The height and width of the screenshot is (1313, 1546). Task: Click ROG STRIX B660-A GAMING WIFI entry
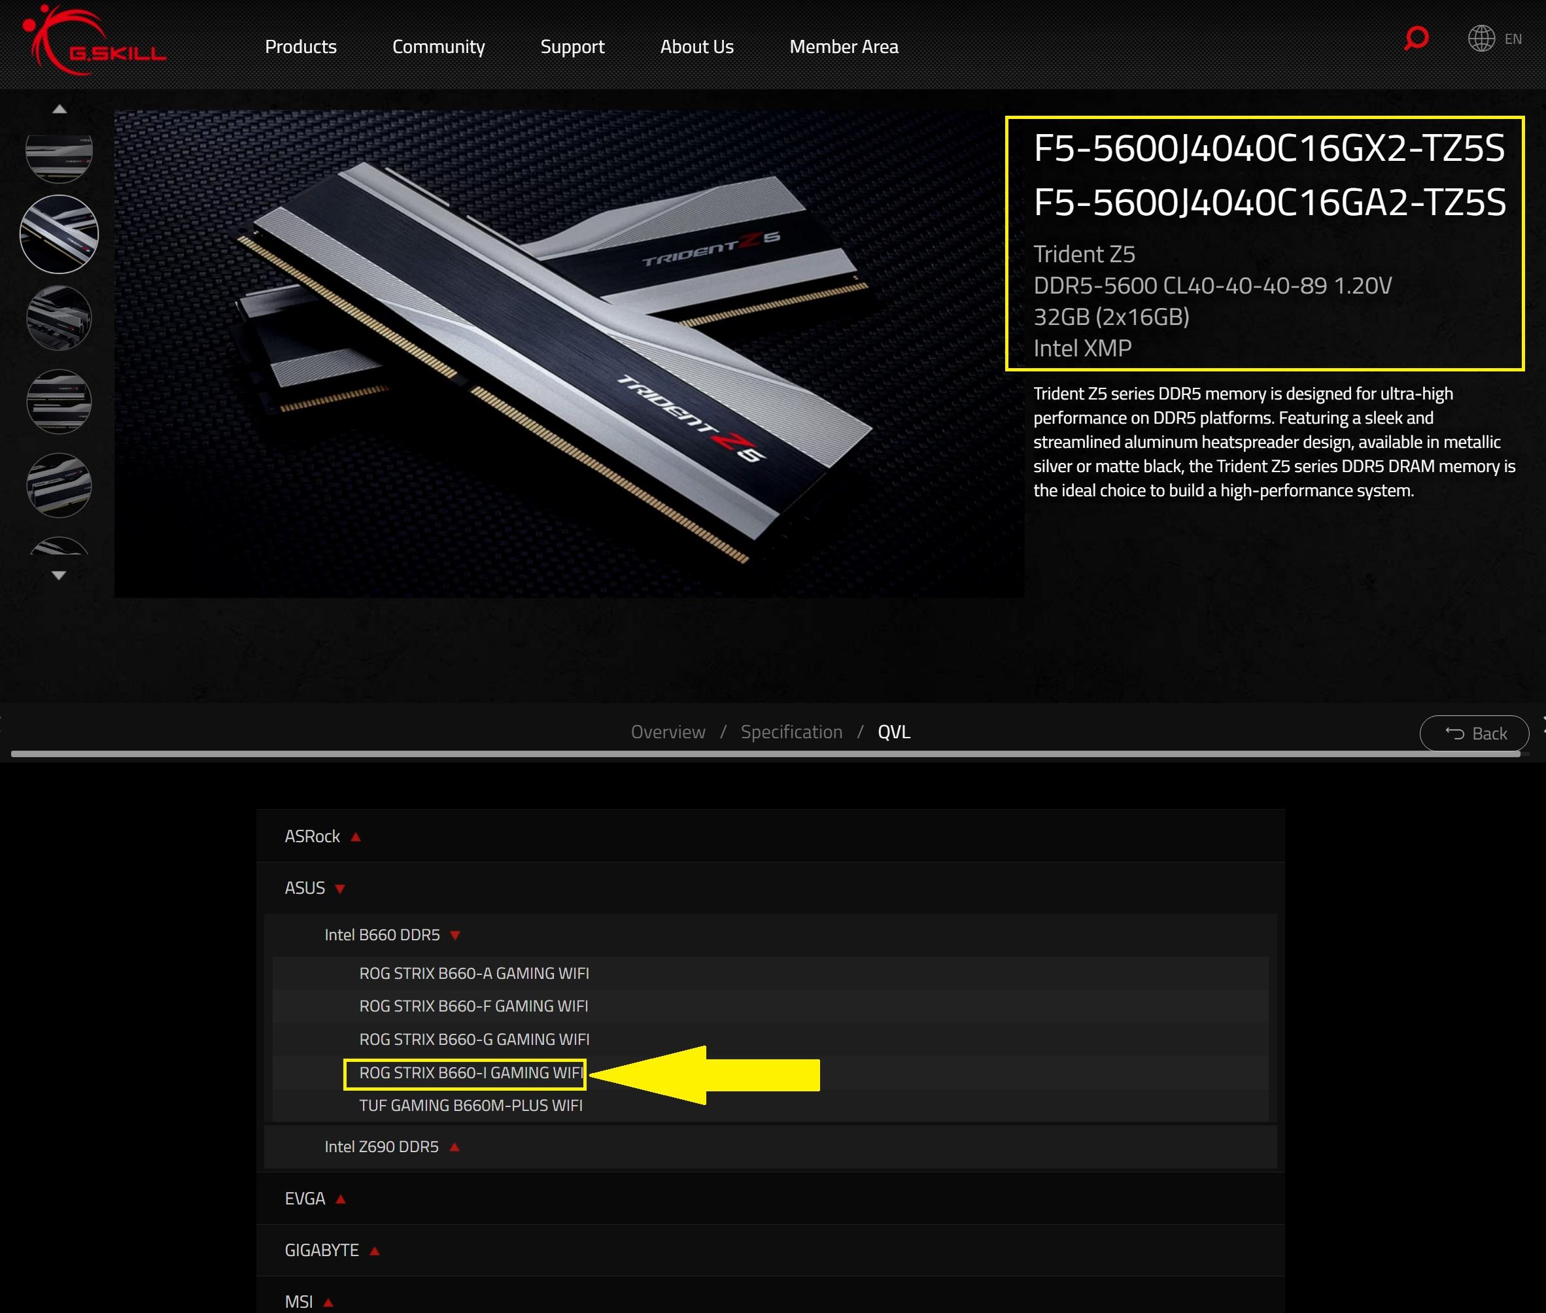click(474, 973)
